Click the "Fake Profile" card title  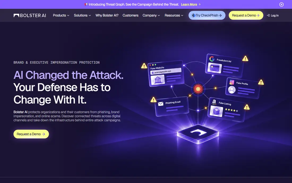[242, 83]
